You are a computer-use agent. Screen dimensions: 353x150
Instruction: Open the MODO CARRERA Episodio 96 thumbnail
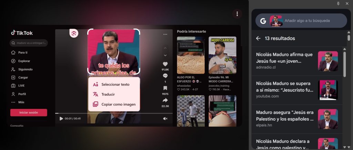pos(222,55)
